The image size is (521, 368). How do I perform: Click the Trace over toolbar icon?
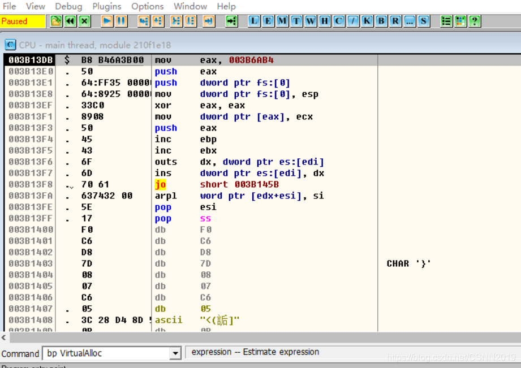pos(191,21)
